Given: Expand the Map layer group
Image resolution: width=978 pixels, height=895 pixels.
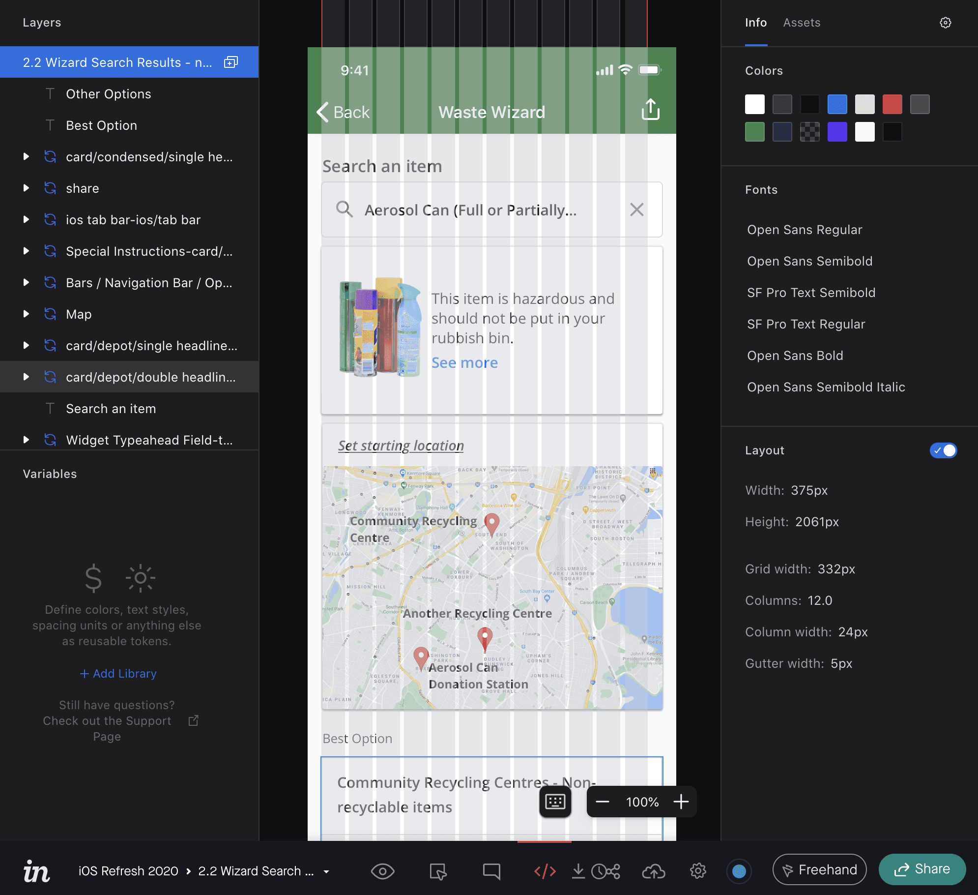Looking at the screenshot, I should tap(26, 314).
